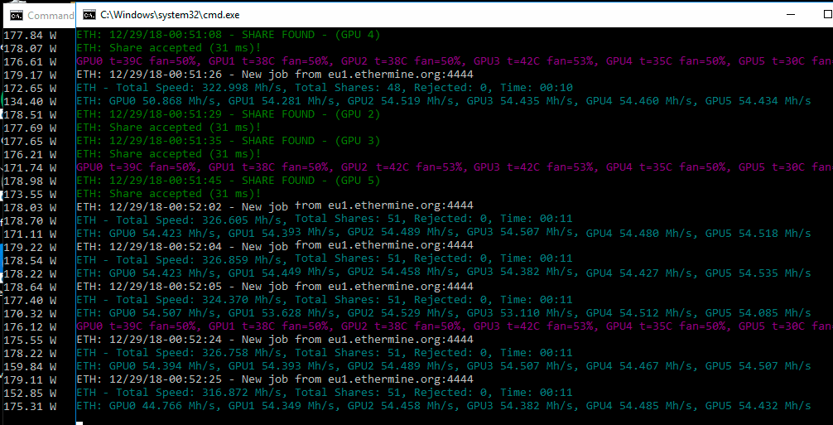Image resolution: width=833 pixels, height=425 pixels.
Task: Click 134.40 W in the left window
Action: pyautogui.click(x=31, y=101)
